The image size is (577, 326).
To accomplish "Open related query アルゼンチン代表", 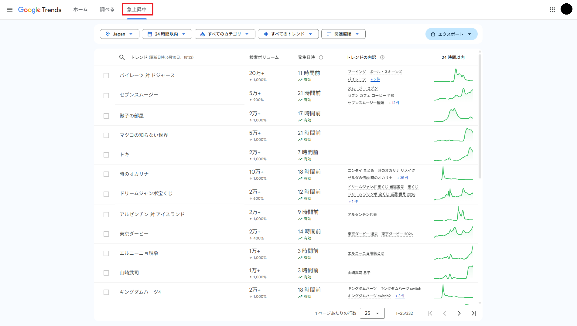I will 362,215.
